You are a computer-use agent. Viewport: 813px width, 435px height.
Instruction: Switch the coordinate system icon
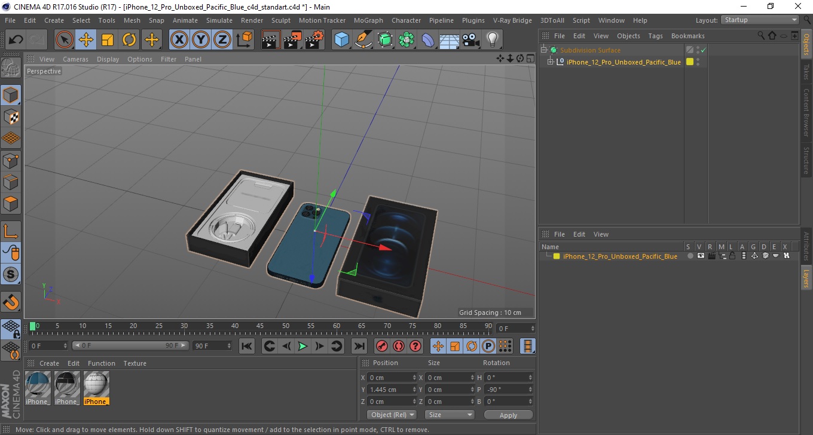coord(244,40)
